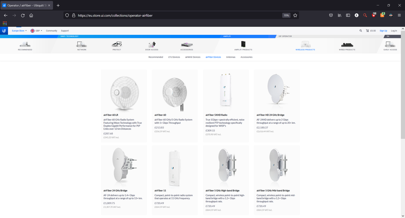This screenshot has height=218, width=405.
Task: Click the £309.15 price text
Action: pyautogui.click(x=210, y=130)
